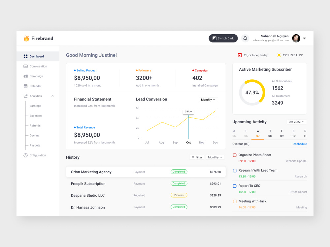Image resolution: width=330 pixels, height=247 pixels.
Task: Select Tuesday 06 in the calendar
Action: point(246,134)
